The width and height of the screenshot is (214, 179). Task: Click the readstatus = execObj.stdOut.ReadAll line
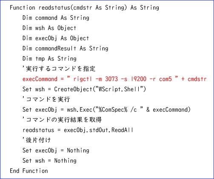click(78, 130)
